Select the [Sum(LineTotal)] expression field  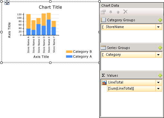[135, 89]
